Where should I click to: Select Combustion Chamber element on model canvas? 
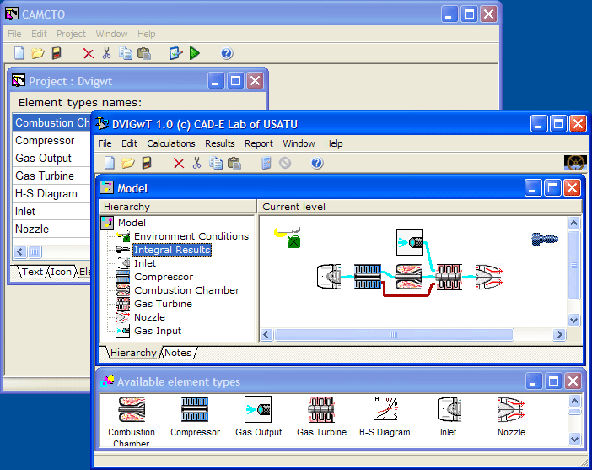point(408,277)
